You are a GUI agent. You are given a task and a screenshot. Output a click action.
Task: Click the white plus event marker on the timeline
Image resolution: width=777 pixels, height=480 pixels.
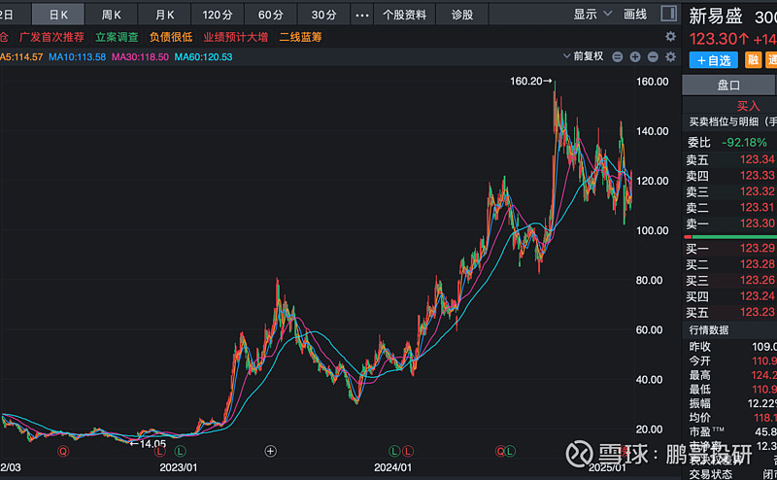(x=270, y=451)
